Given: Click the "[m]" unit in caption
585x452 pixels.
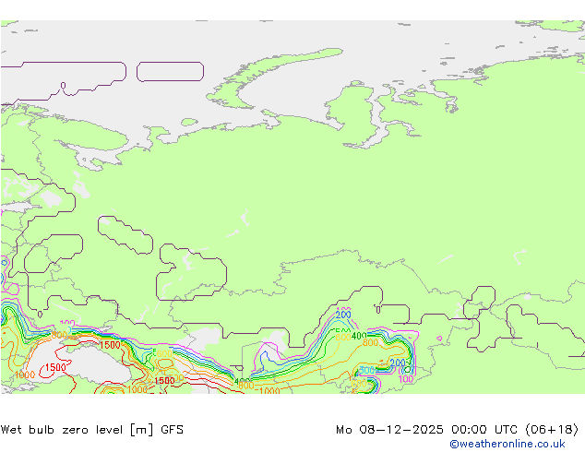Looking at the screenshot, I should pyautogui.click(x=141, y=430).
